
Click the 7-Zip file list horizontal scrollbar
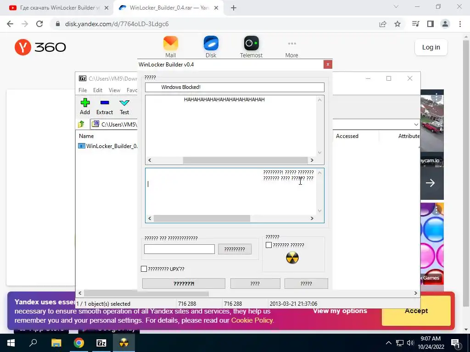click(146, 293)
